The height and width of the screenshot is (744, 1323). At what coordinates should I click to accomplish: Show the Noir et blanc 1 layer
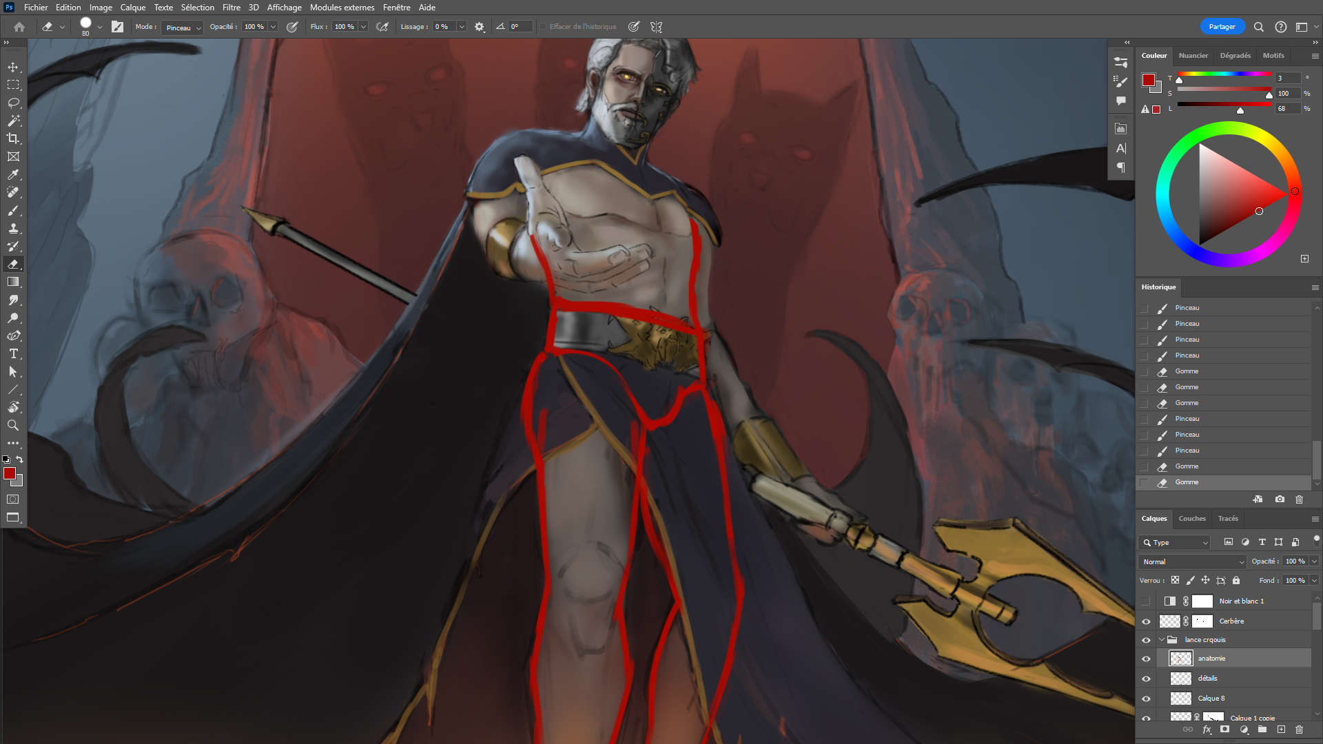[x=1146, y=601]
